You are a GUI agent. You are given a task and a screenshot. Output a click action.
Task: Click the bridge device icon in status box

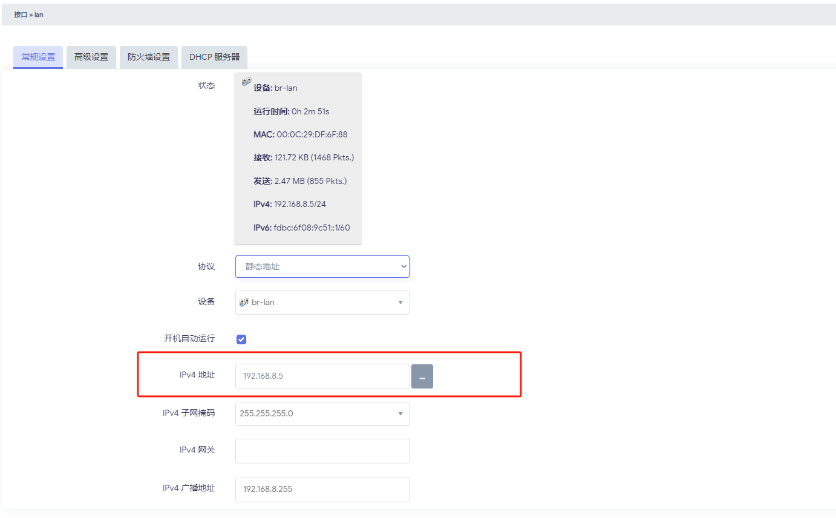pos(246,82)
